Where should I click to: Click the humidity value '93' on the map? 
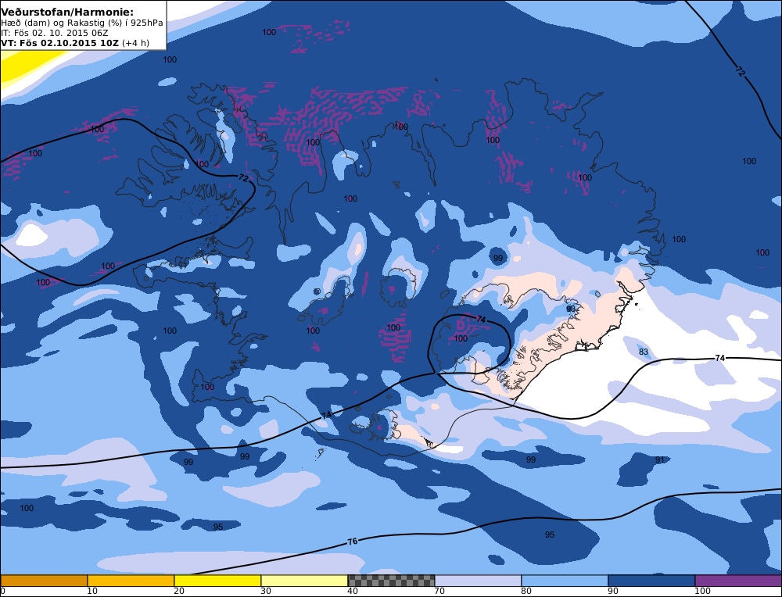click(571, 309)
